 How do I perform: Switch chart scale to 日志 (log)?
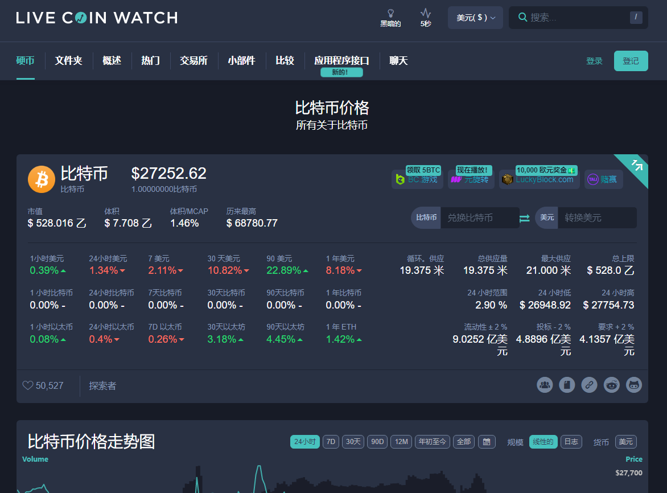(571, 442)
